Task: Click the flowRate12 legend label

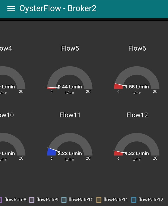Action: 151,200
